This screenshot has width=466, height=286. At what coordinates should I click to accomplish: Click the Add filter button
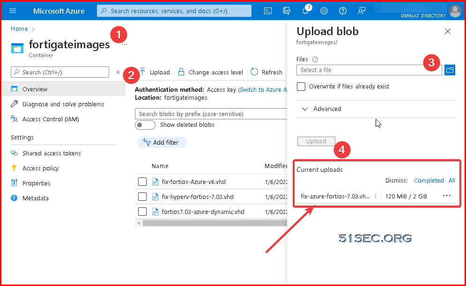point(162,143)
